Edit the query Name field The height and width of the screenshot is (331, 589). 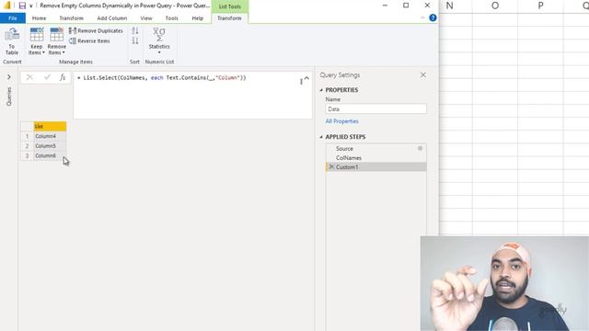tap(375, 108)
